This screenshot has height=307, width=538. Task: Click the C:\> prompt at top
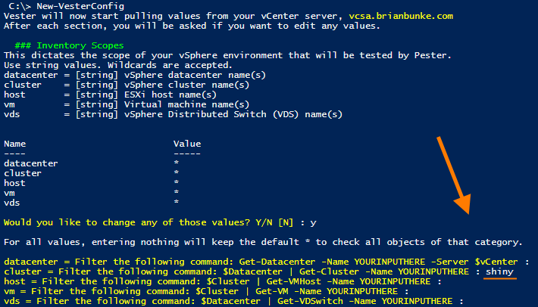tap(18, 5)
